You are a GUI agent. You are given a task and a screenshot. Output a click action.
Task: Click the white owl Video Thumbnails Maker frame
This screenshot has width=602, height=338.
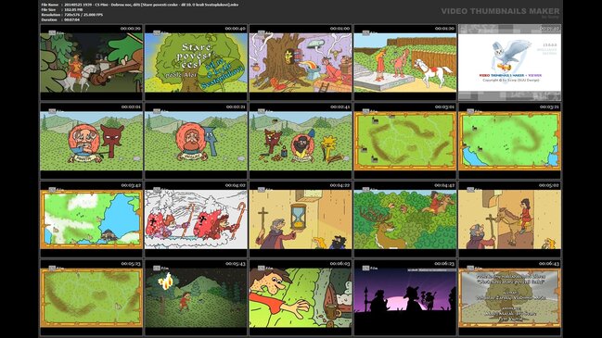(x=510, y=62)
